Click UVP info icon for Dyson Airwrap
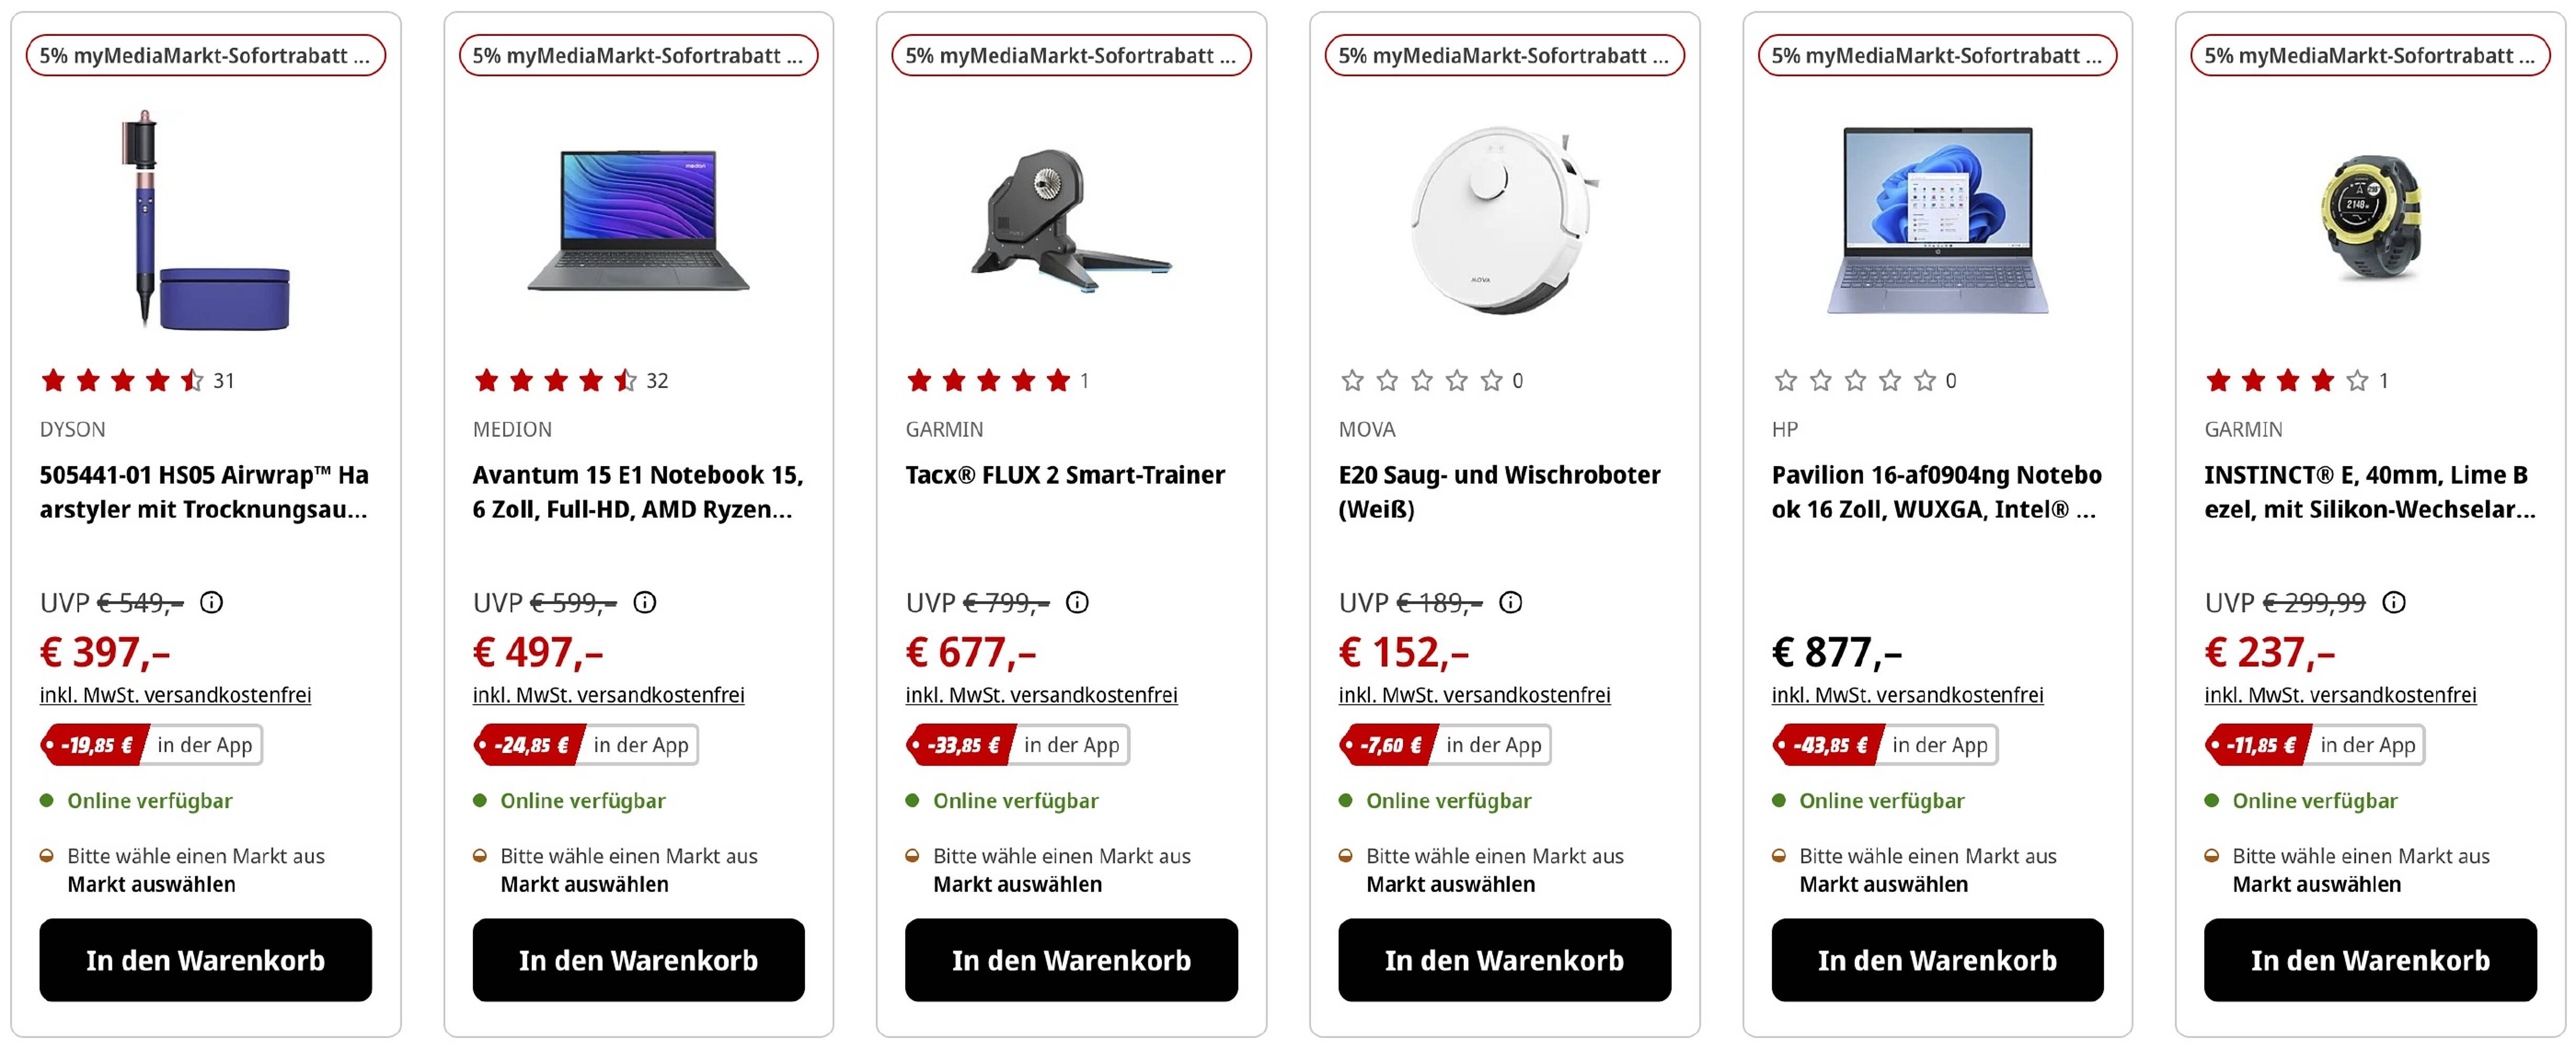This screenshot has width=2576, height=1049. (x=211, y=603)
